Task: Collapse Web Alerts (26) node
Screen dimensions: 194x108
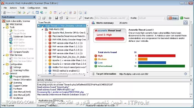Action: (x=42, y=29)
